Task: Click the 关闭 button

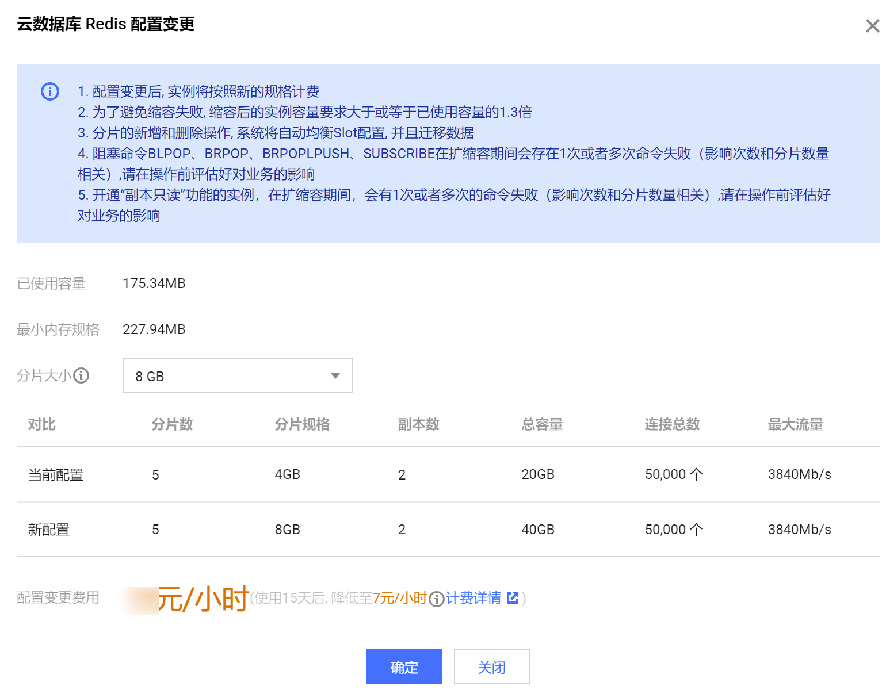Action: (x=491, y=667)
